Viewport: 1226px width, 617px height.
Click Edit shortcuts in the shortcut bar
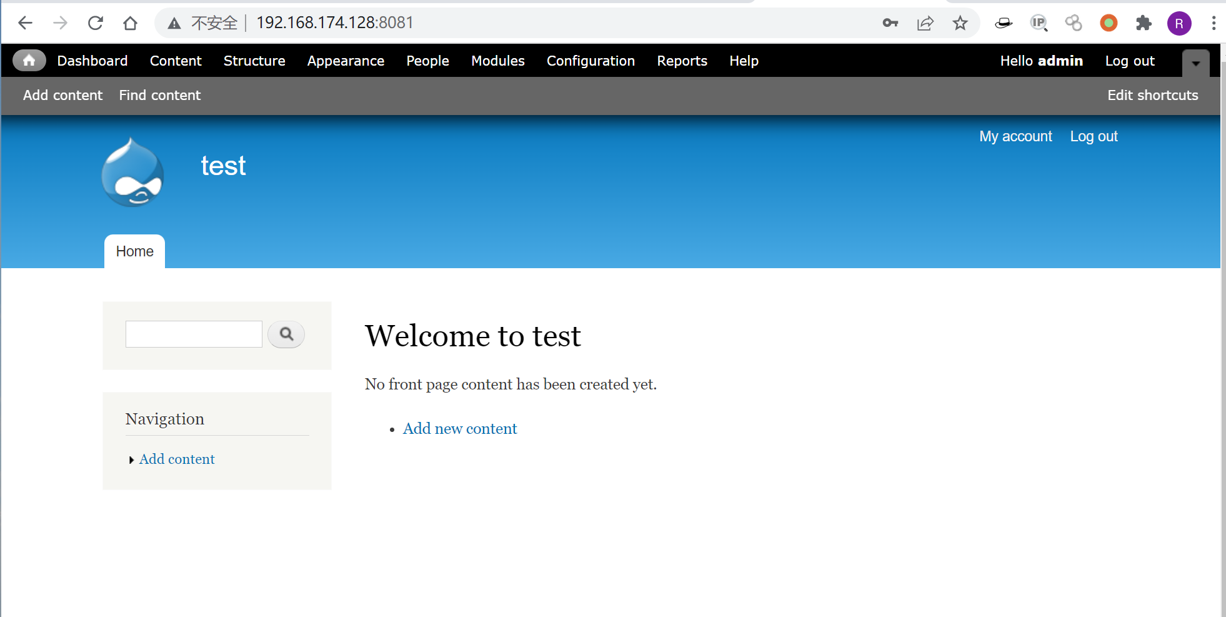click(1152, 95)
